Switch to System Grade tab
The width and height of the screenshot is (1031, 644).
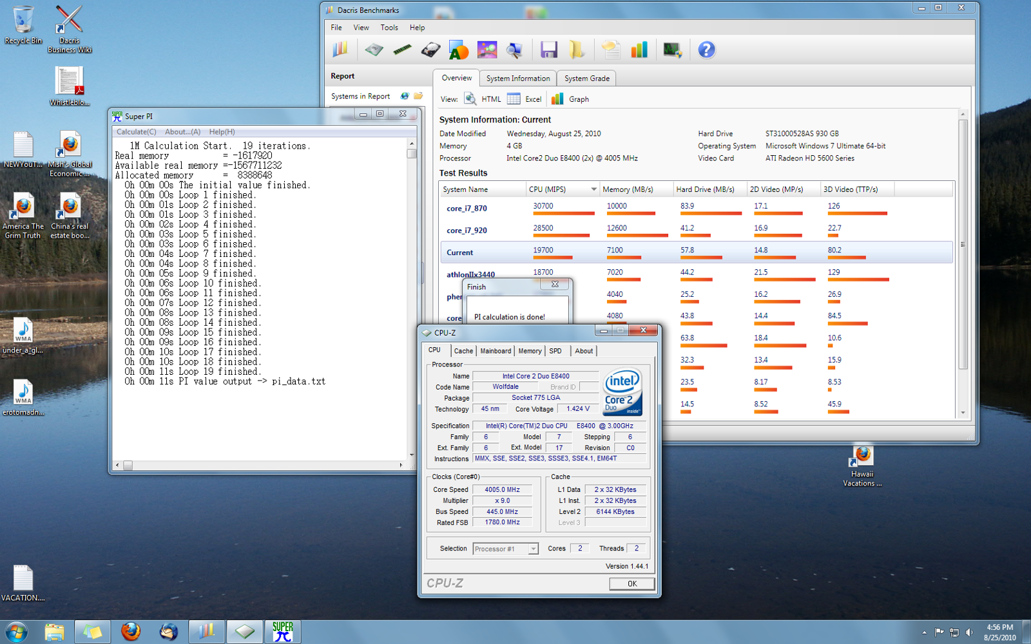[x=587, y=78]
